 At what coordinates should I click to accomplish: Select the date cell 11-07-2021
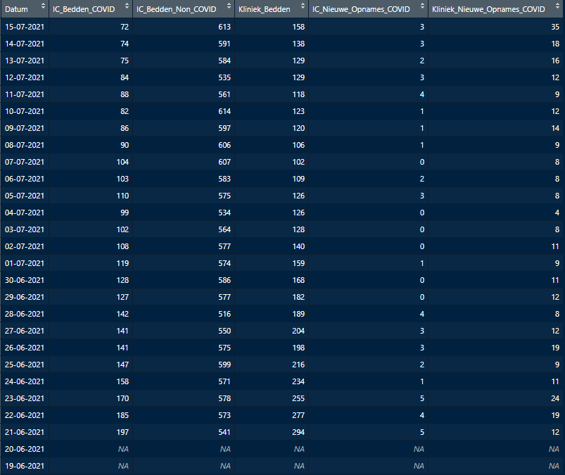[x=25, y=94]
